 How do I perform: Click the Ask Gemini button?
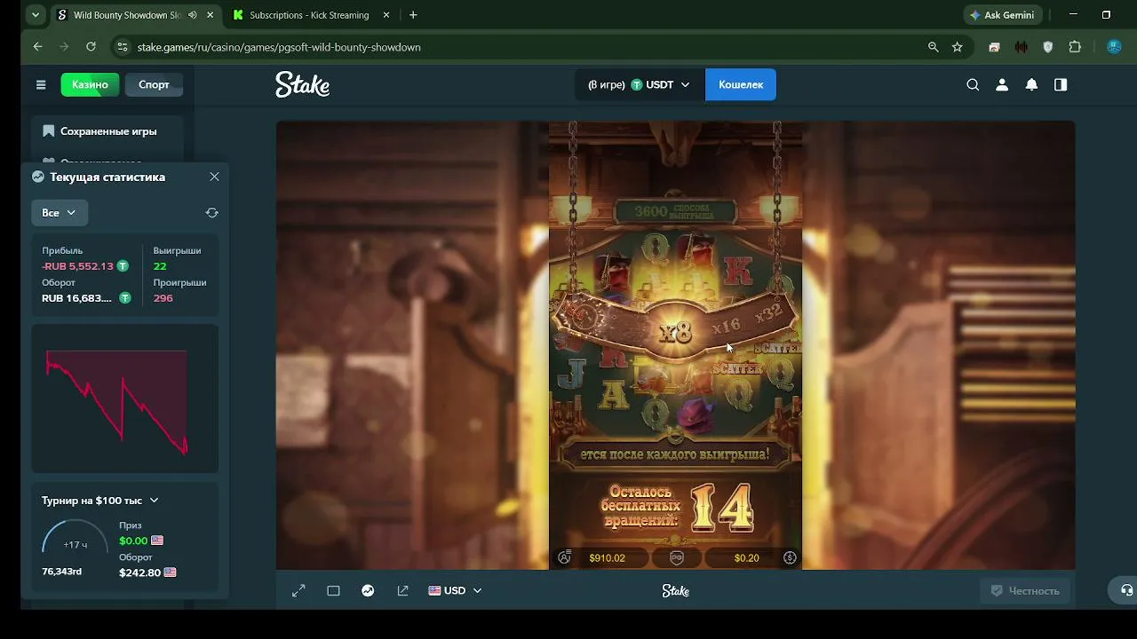tap(1003, 15)
